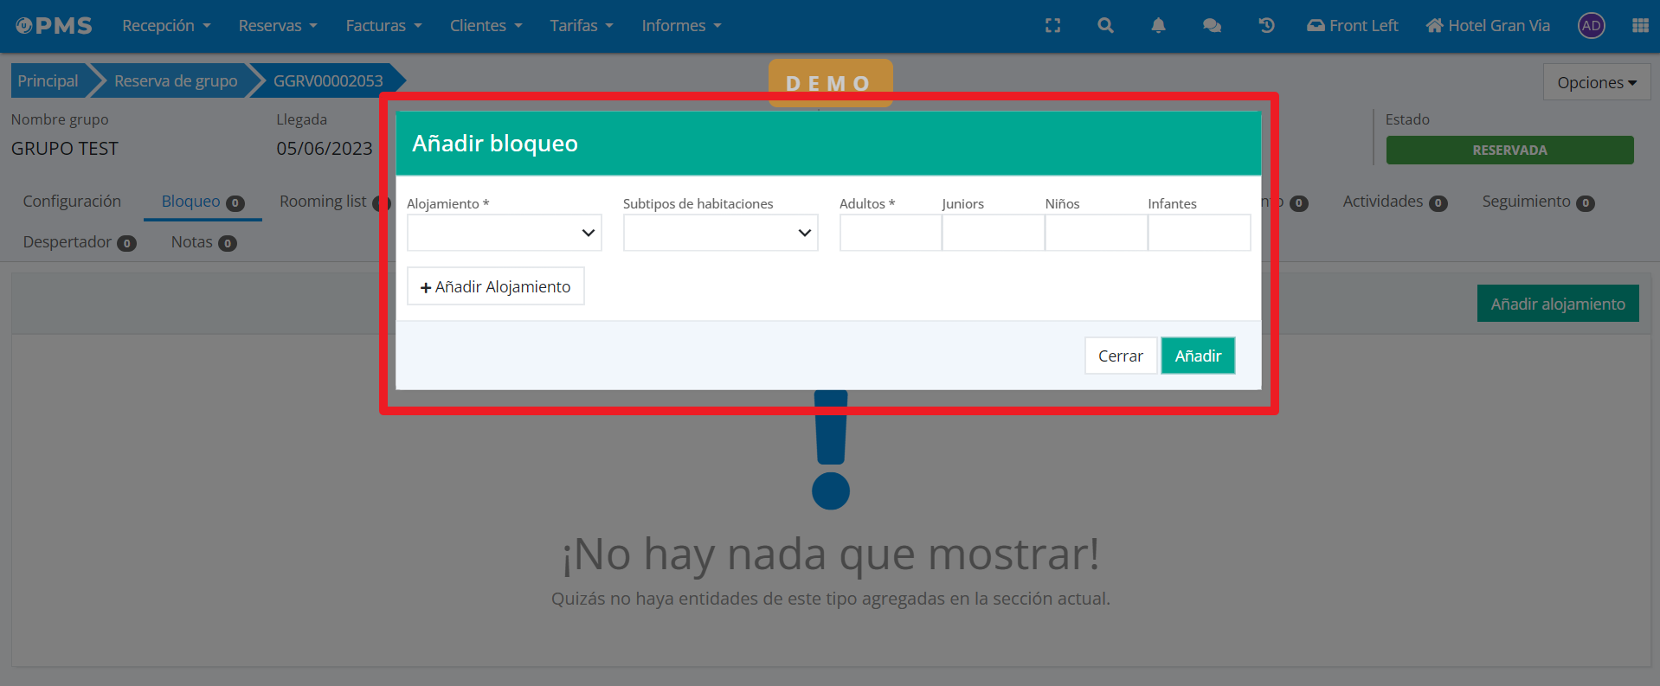This screenshot has width=1660, height=686.
Task: Open the Opciones dropdown
Action: click(1596, 83)
